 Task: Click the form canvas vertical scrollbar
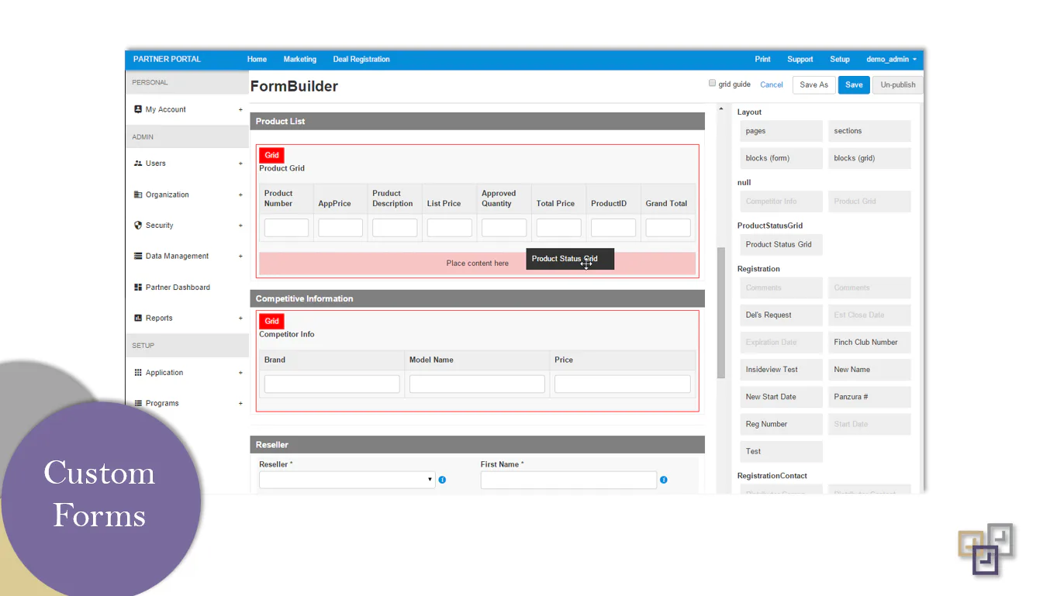pyautogui.click(x=721, y=312)
